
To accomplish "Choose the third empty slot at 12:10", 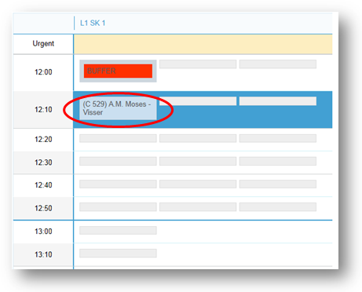I will pyautogui.click(x=278, y=101).
